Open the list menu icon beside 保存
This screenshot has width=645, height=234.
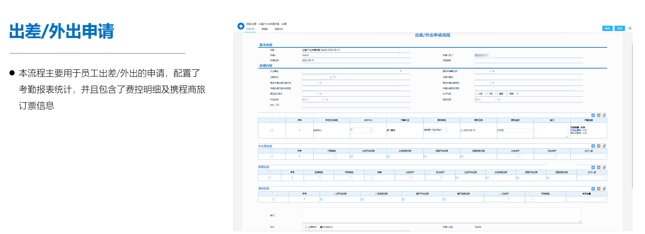click(x=630, y=28)
